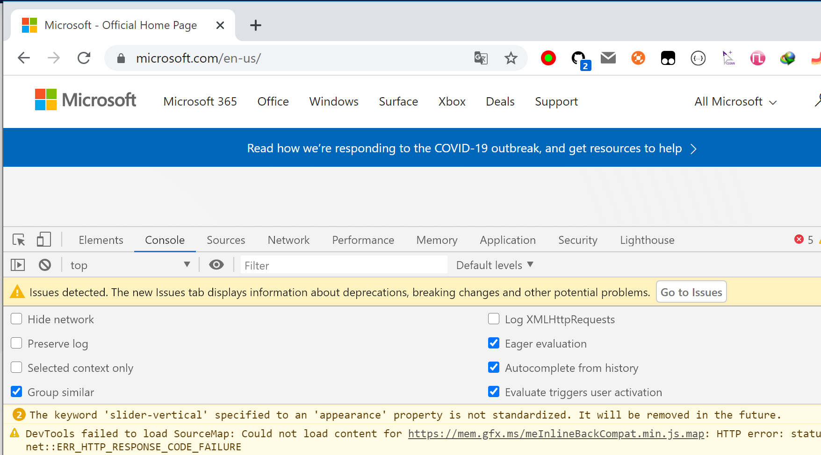Open the meInlineBackCompat.min.js.map link
This screenshot has height=455, width=821.
click(556, 434)
